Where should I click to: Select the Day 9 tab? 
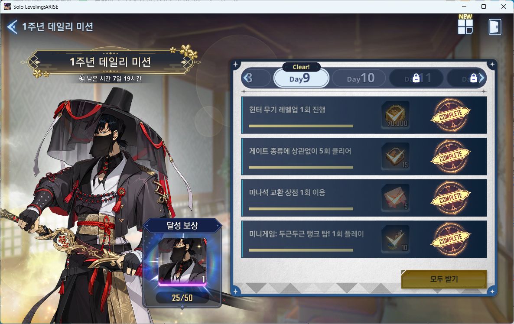click(301, 78)
